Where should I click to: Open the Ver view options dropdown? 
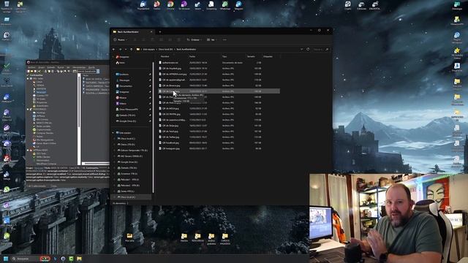coord(211,39)
